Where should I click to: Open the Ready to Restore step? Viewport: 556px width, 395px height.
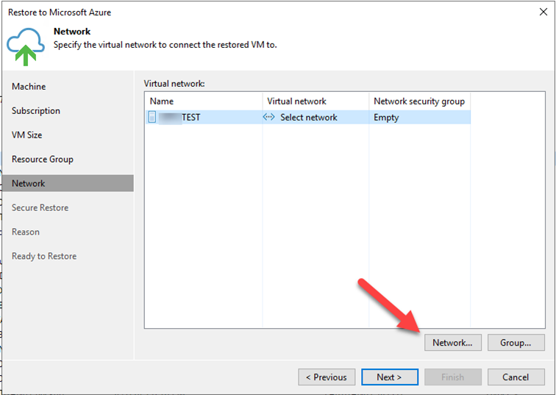point(44,256)
